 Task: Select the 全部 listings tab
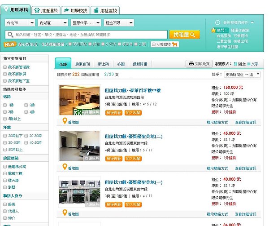[x=63, y=64]
